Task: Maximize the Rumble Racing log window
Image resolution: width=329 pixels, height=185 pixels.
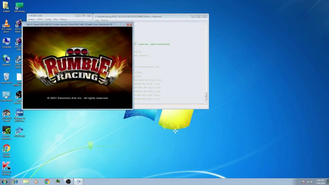Action: [x=199, y=16]
